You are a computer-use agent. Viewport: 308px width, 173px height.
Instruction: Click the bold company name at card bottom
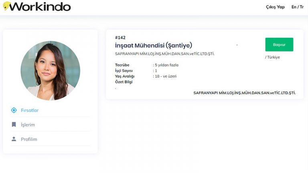coord(245,93)
